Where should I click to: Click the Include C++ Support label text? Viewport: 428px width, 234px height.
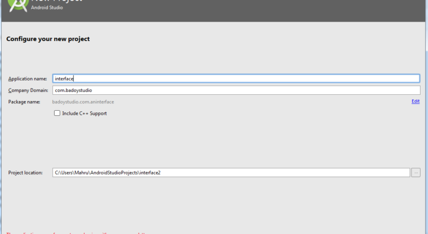pyautogui.click(x=84, y=113)
